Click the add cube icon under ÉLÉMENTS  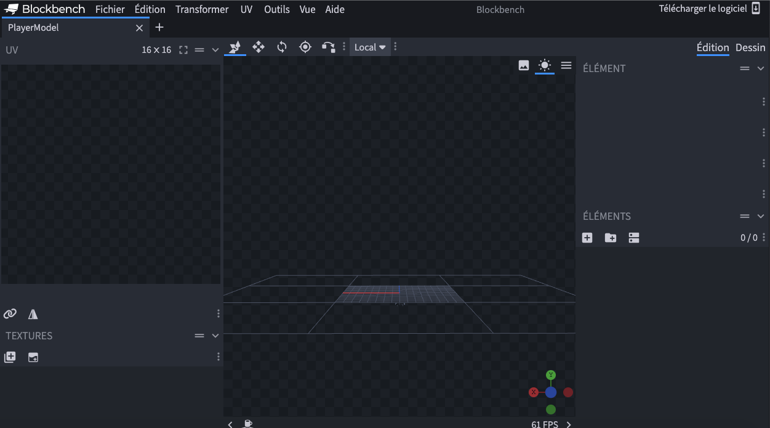pos(587,238)
